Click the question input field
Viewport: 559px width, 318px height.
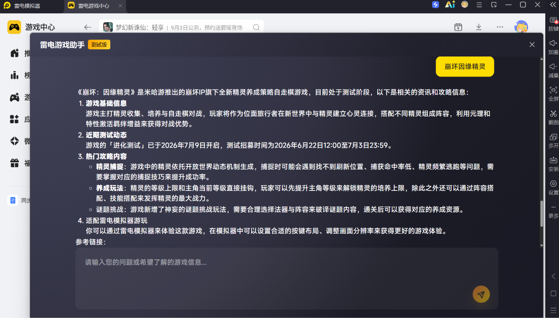coord(287,278)
